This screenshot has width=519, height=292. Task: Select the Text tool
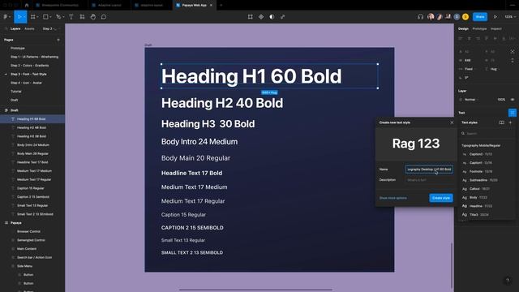71,17
